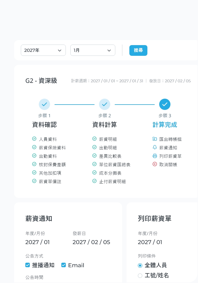Click the check icon beside 薪資單備註
The image size is (198, 283).
(34, 181)
